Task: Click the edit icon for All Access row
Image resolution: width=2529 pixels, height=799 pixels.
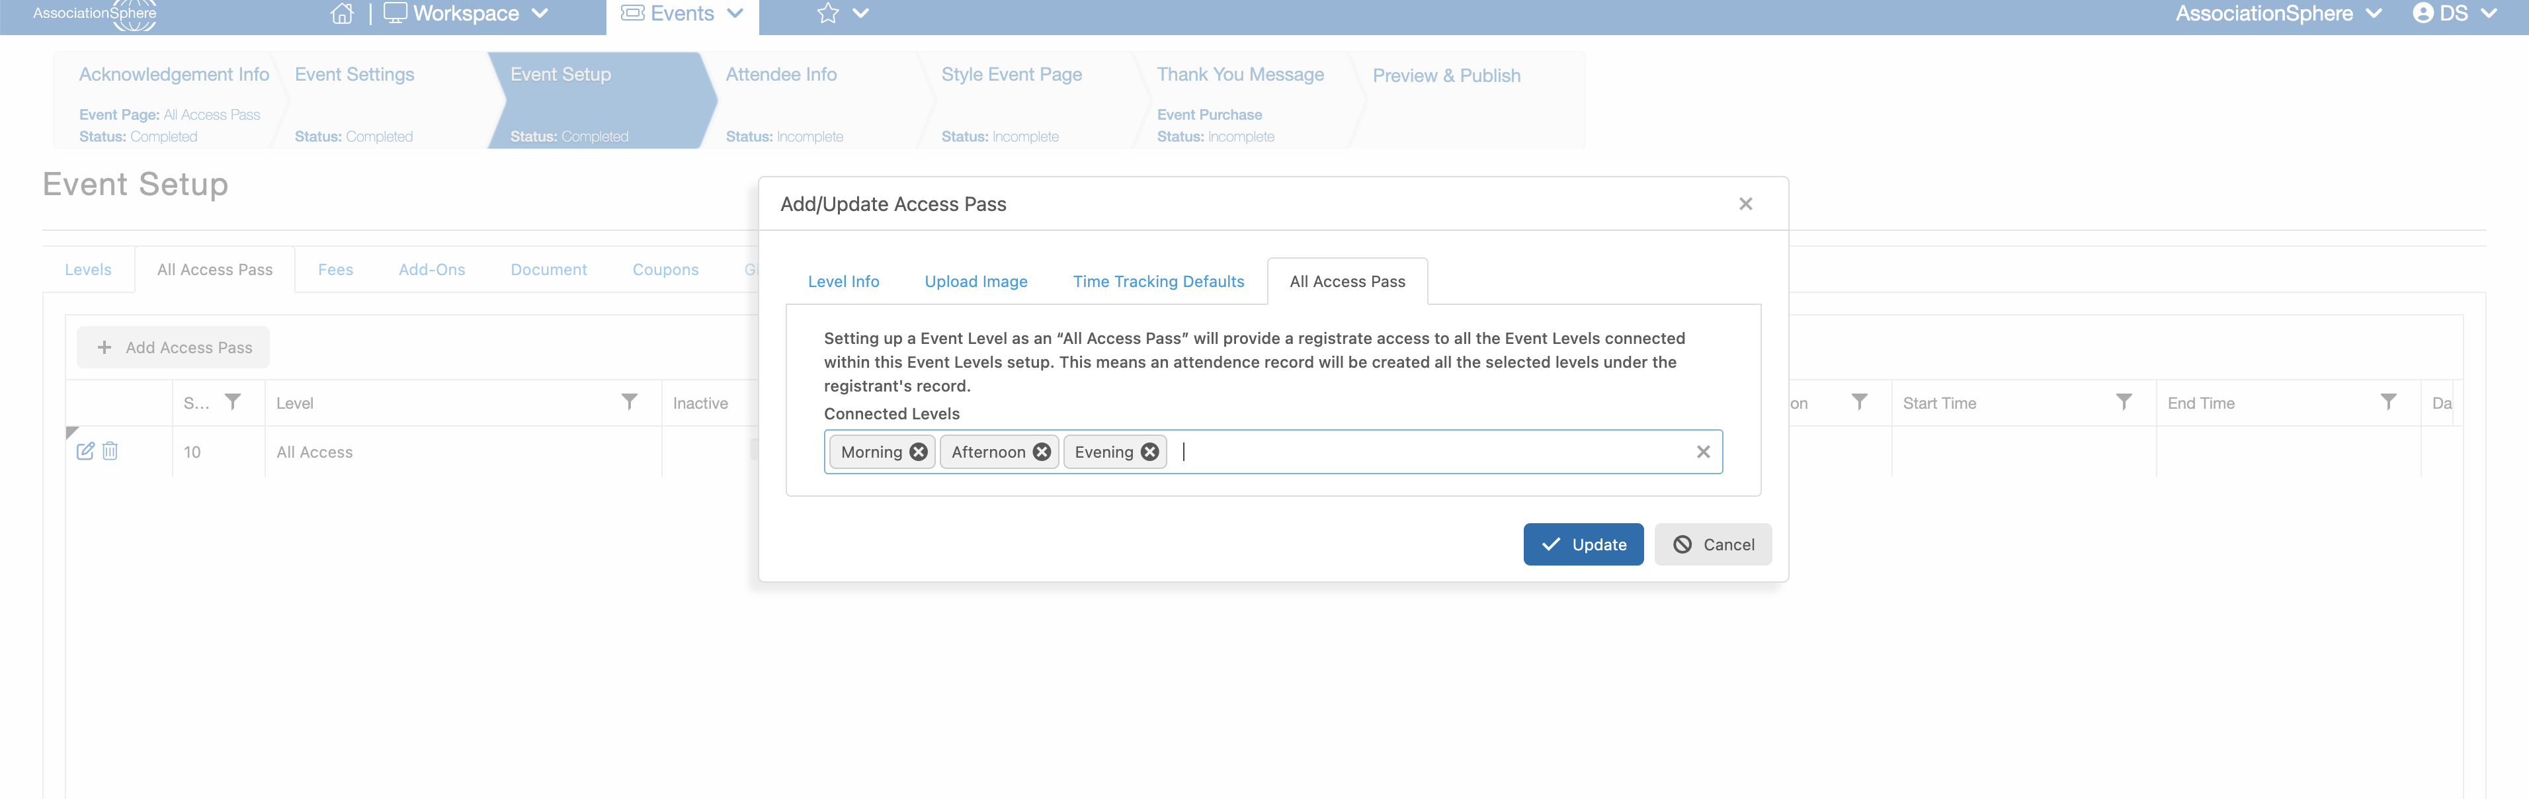Action: pos(85,450)
